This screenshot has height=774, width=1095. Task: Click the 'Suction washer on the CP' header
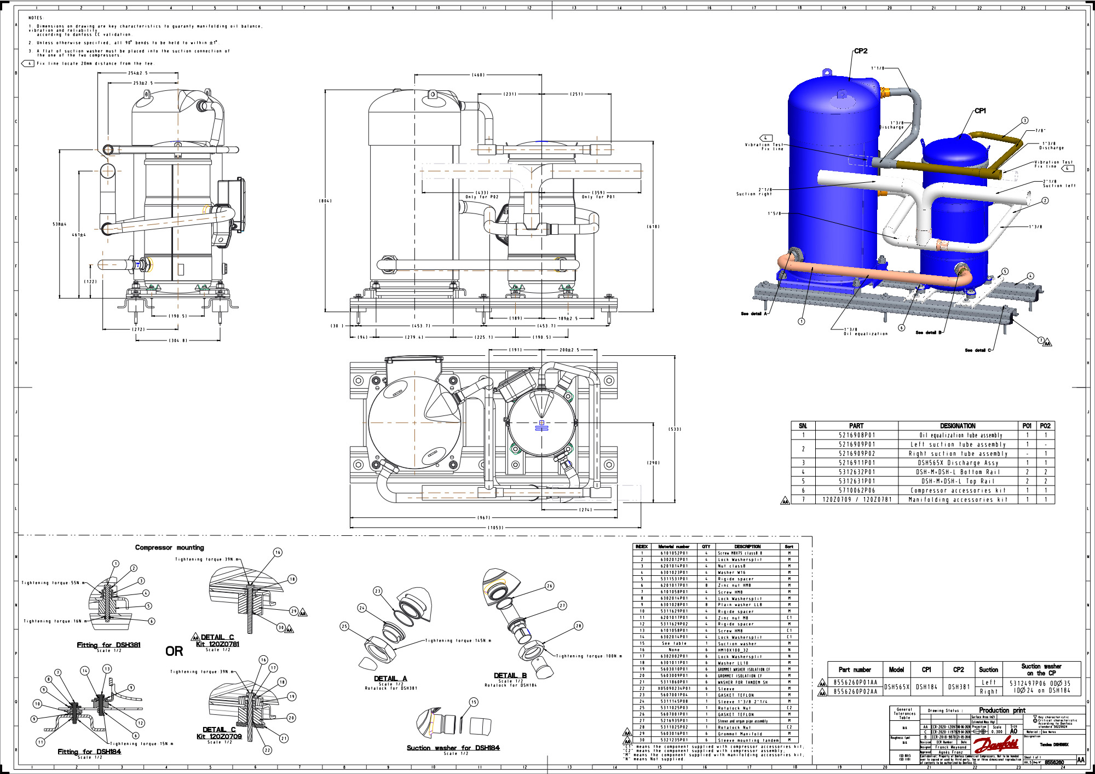pyautogui.click(x=1041, y=669)
